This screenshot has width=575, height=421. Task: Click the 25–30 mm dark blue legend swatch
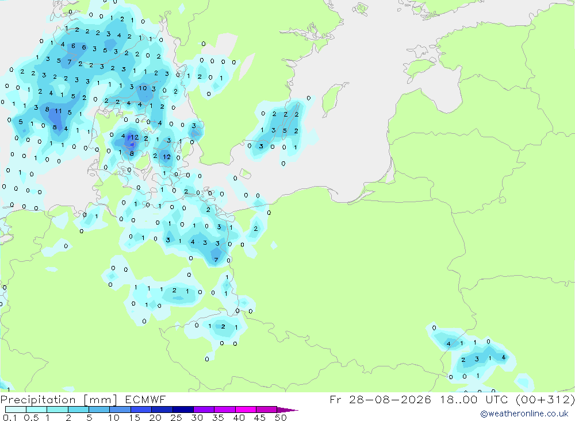183,410
